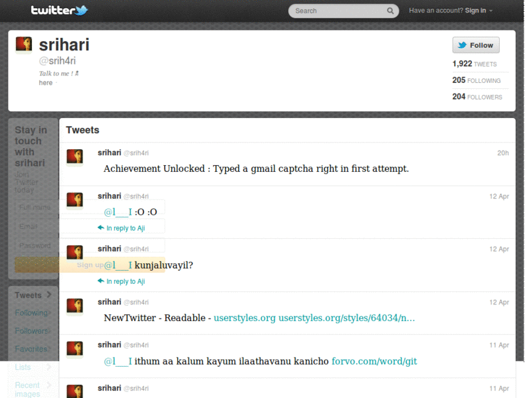The width and height of the screenshot is (531, 398).
Task: Select Recent images in the sidebar menu
Action: [27, 389]
